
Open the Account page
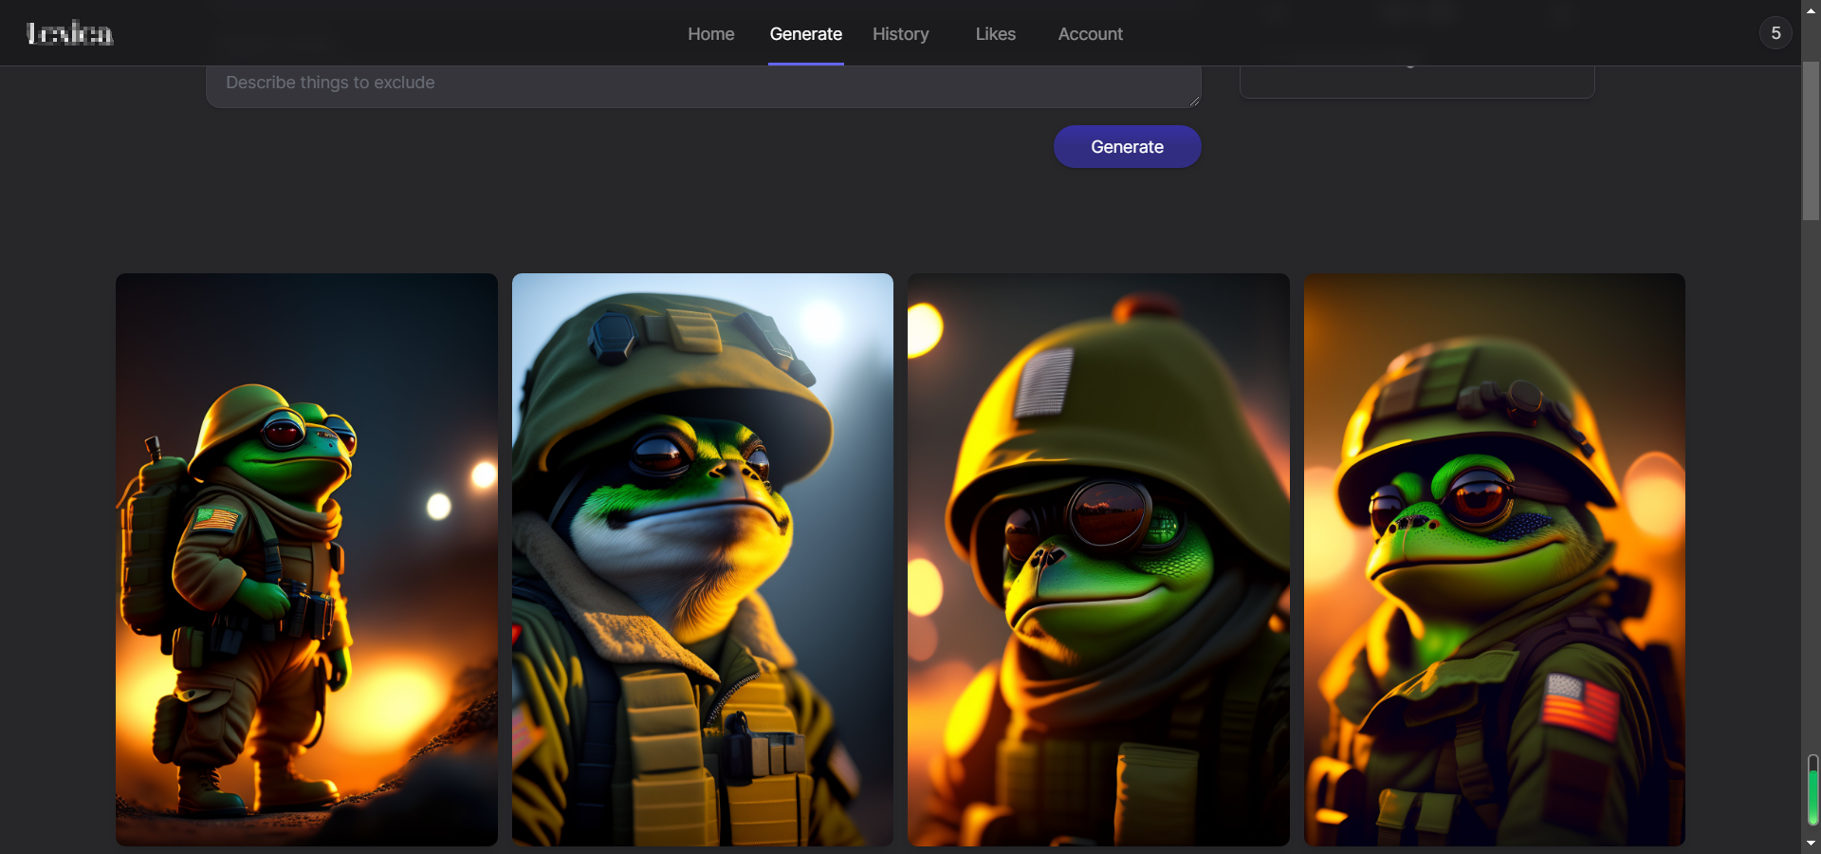1090,34
